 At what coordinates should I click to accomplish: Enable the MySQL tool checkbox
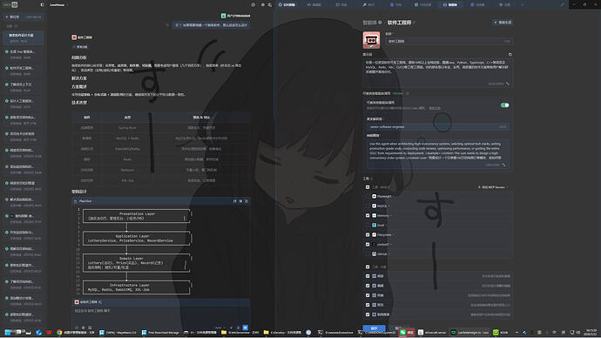pyautogui.click(x=368, y=206)
